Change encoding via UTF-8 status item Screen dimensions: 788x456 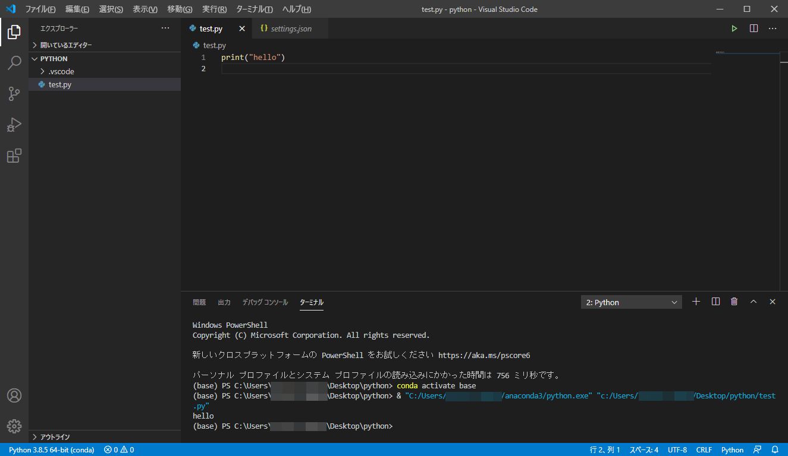[x=677, y=449]
